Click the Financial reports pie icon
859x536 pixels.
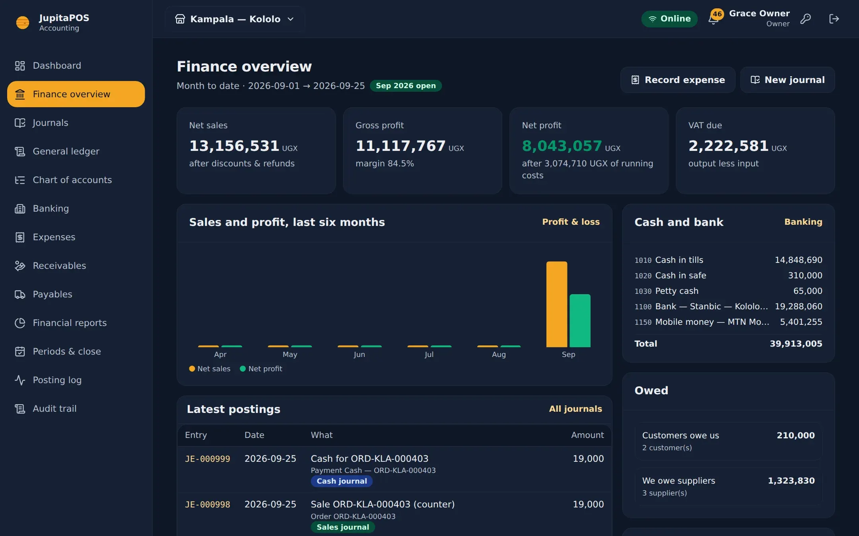pos(20,323)
